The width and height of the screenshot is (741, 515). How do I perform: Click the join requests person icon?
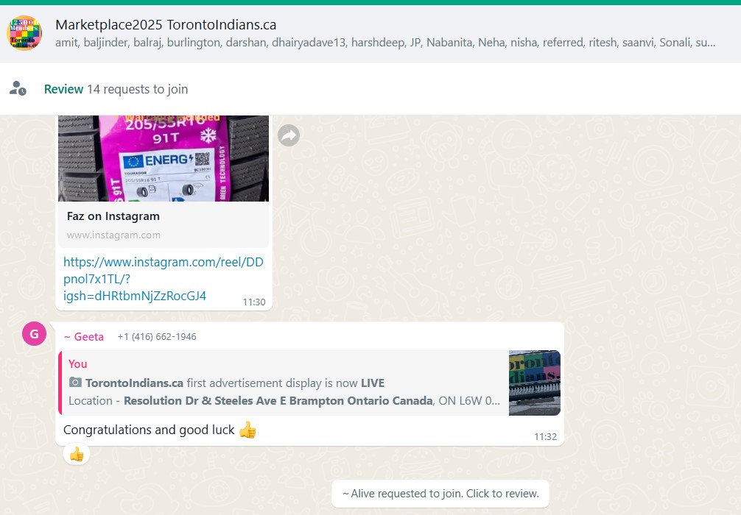18,89
